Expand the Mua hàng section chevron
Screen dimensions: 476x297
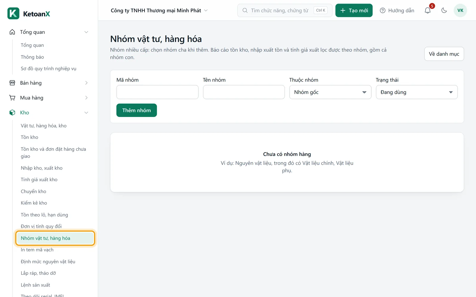tap(86, 98)
